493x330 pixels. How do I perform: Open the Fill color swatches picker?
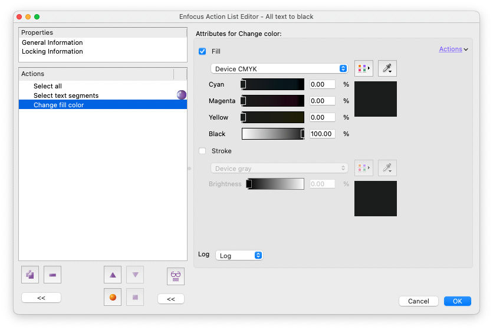click(364, 68)
